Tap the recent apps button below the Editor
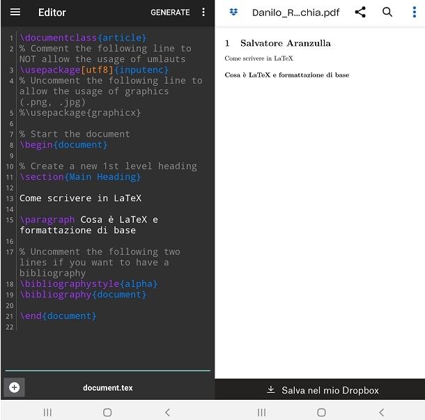 (47, 412)
